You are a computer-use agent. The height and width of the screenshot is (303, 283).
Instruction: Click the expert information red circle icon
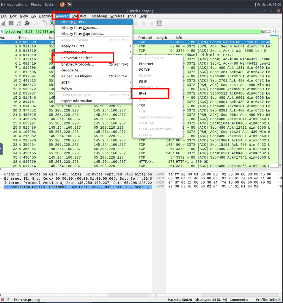click(x=3, y=300)
